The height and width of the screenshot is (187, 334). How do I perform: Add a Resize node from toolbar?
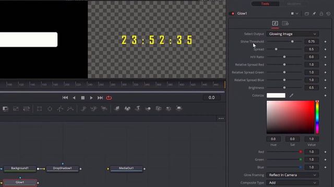pyautogui.click(x=16, y=109)
